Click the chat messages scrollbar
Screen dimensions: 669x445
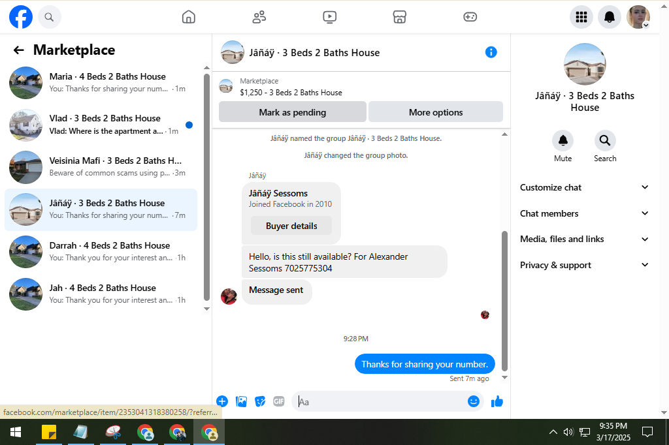click(x=504, y=301)
